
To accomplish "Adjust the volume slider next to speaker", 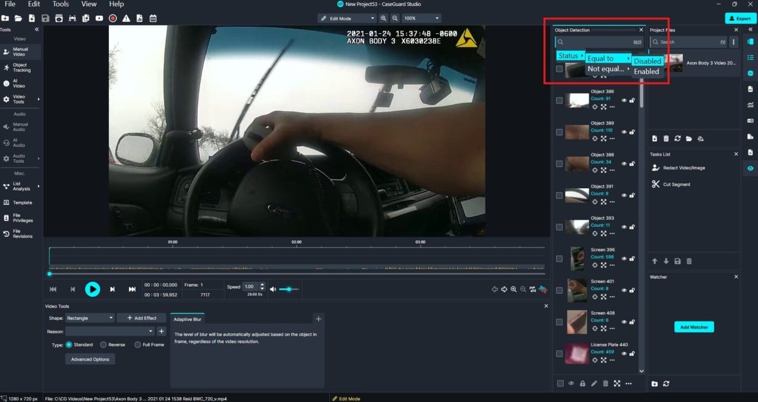I will point(289,289).
